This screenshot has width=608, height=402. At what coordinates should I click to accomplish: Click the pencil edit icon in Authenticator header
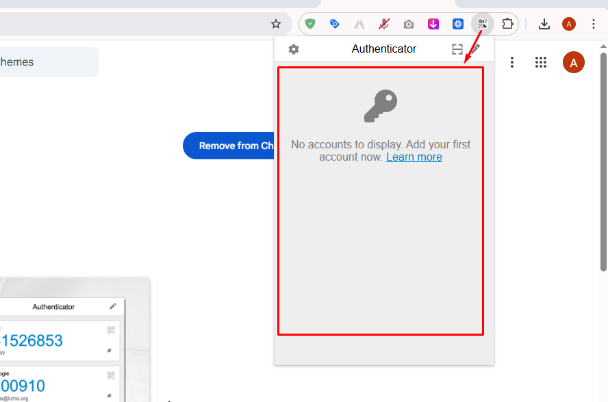(x=476, y=49)
